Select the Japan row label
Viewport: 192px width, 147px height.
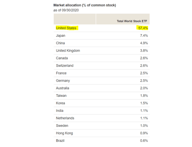61,36
